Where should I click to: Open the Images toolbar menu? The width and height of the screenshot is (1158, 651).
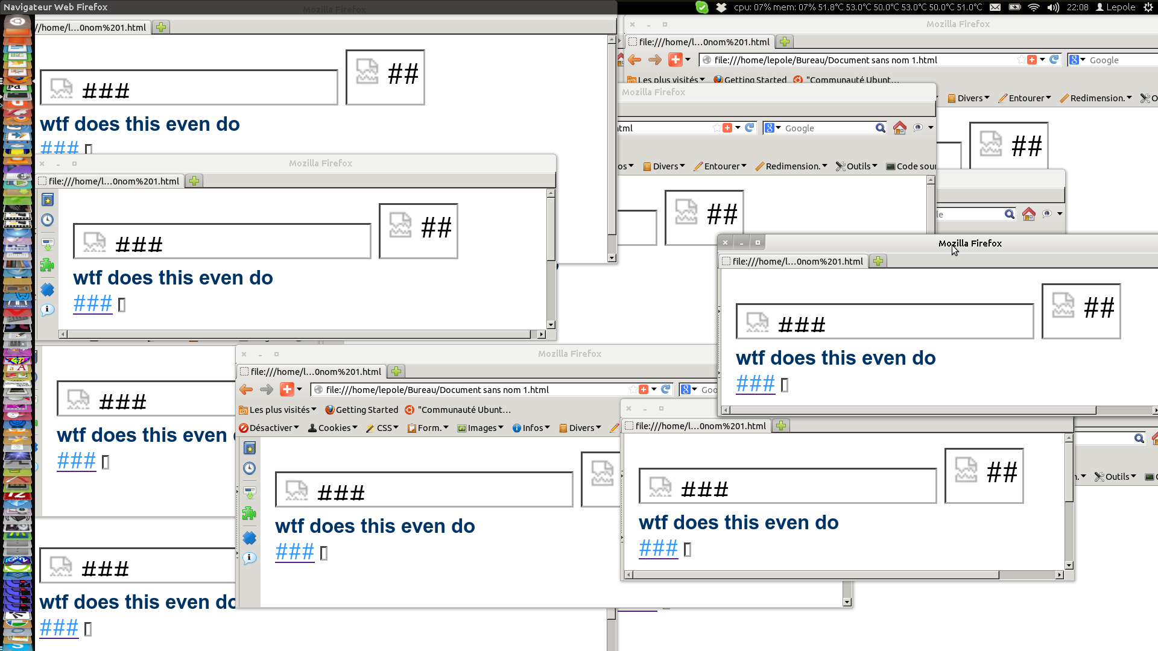tap(481, 428)
